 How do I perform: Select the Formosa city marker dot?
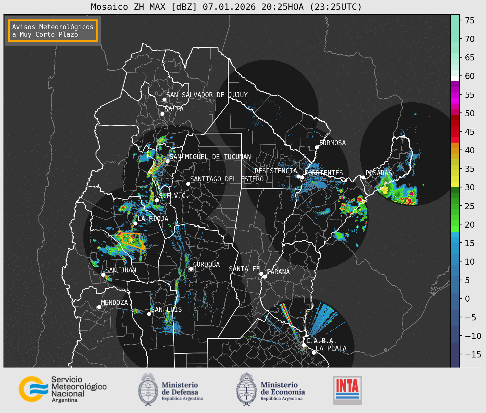pos(317,147)
